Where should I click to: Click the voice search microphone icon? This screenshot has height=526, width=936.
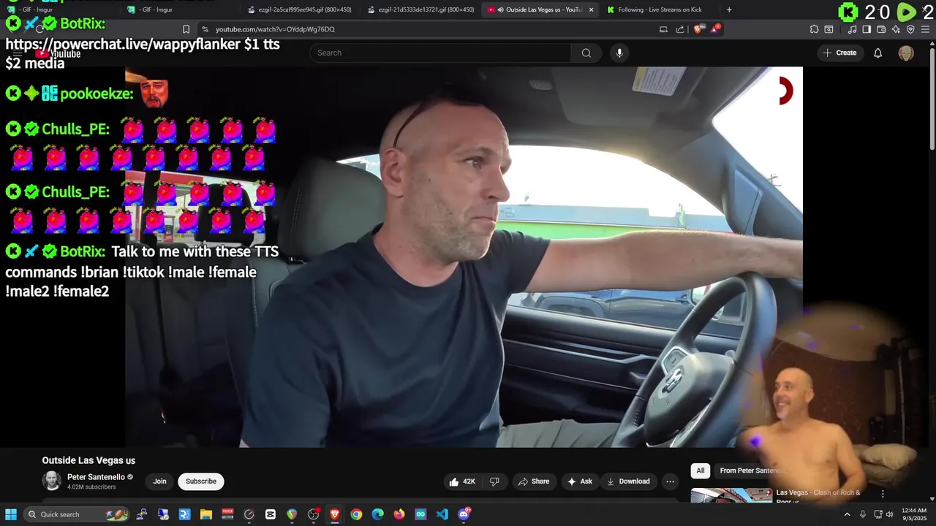pos(619,53)
